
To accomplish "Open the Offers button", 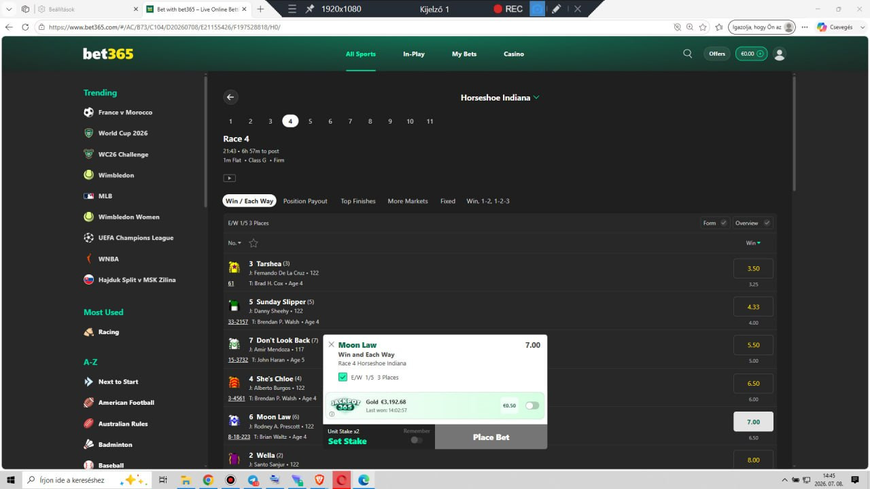I will (x=717, y=54).
